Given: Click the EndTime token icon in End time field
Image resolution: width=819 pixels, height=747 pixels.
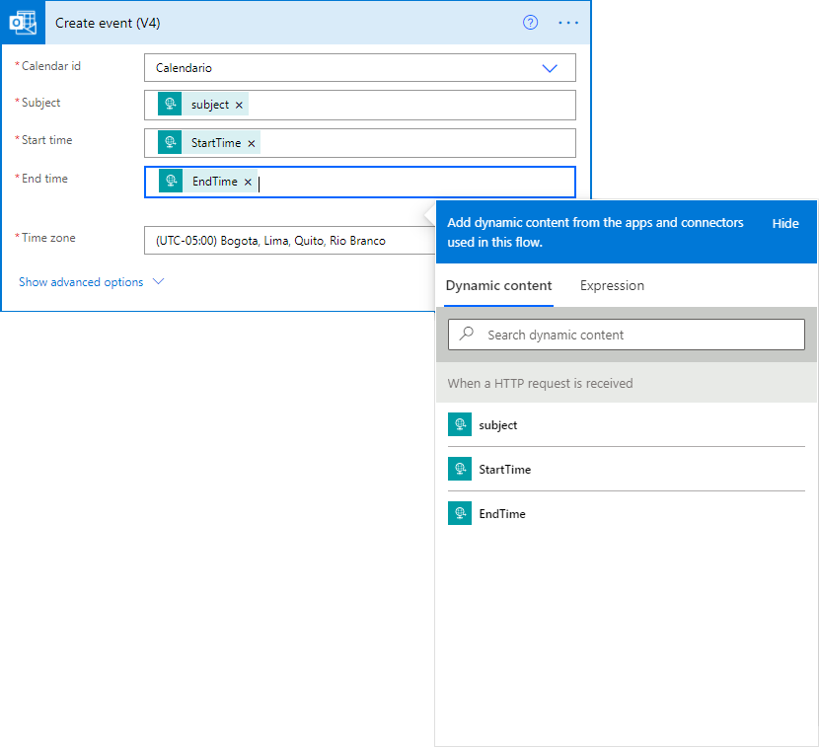Looking at the screenshot, I should click(171, 182).
